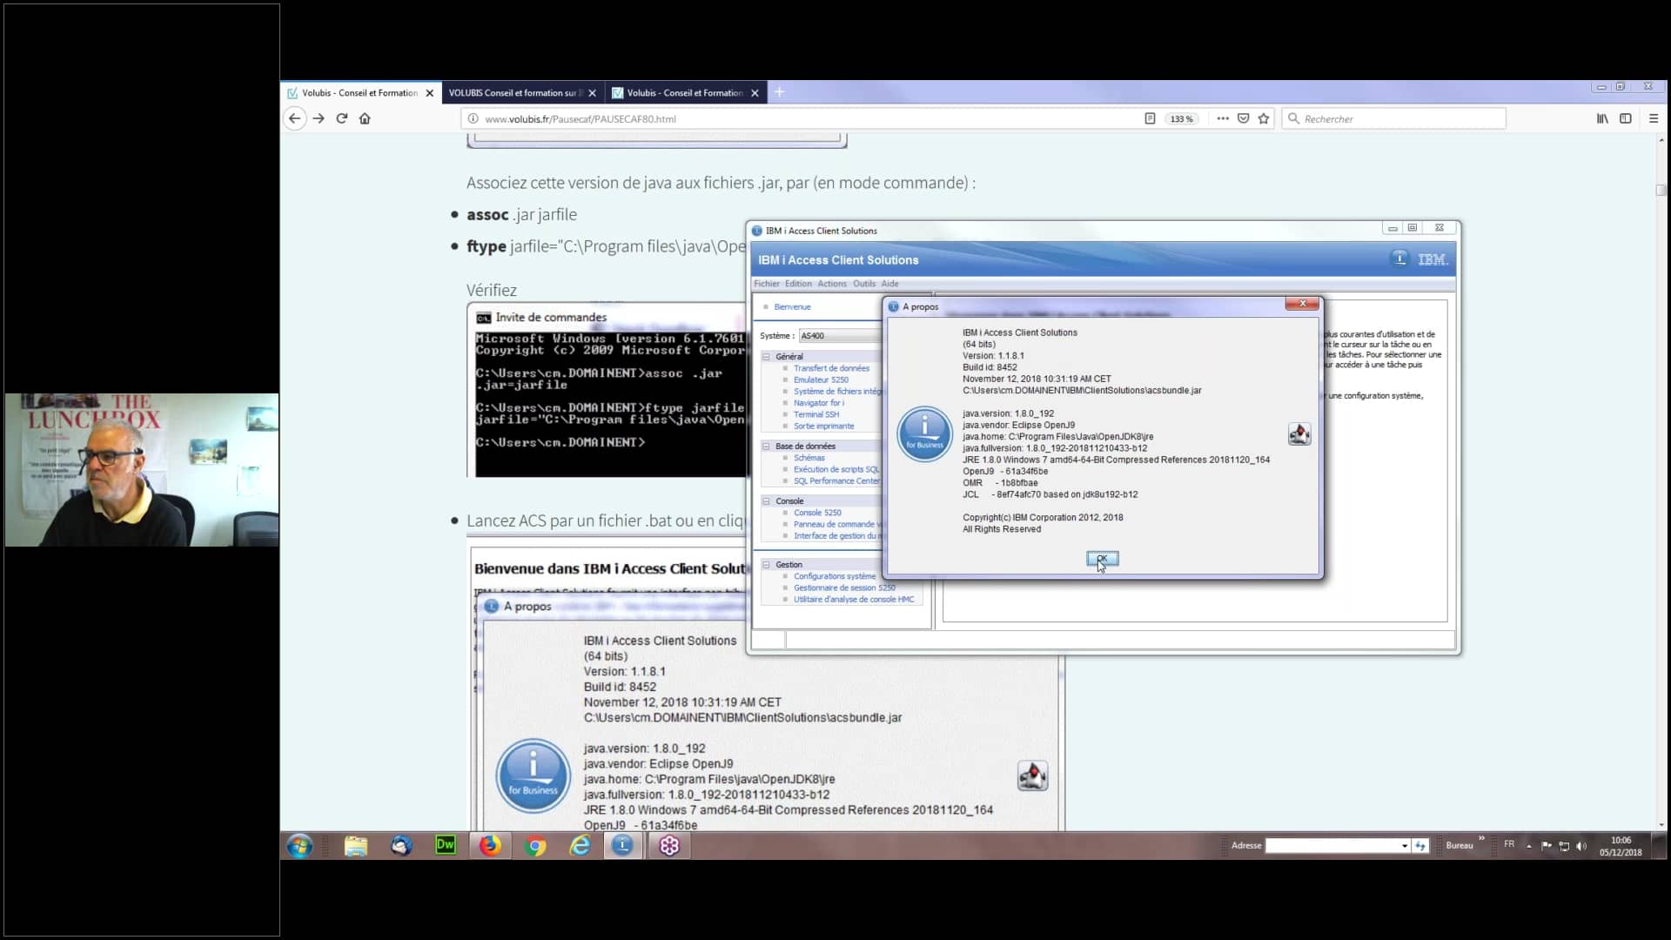Image resolution: width=1671 pixels, height=940 pixels.
Task: Open Firefox hamburger menu
Action: [1654, 118]
